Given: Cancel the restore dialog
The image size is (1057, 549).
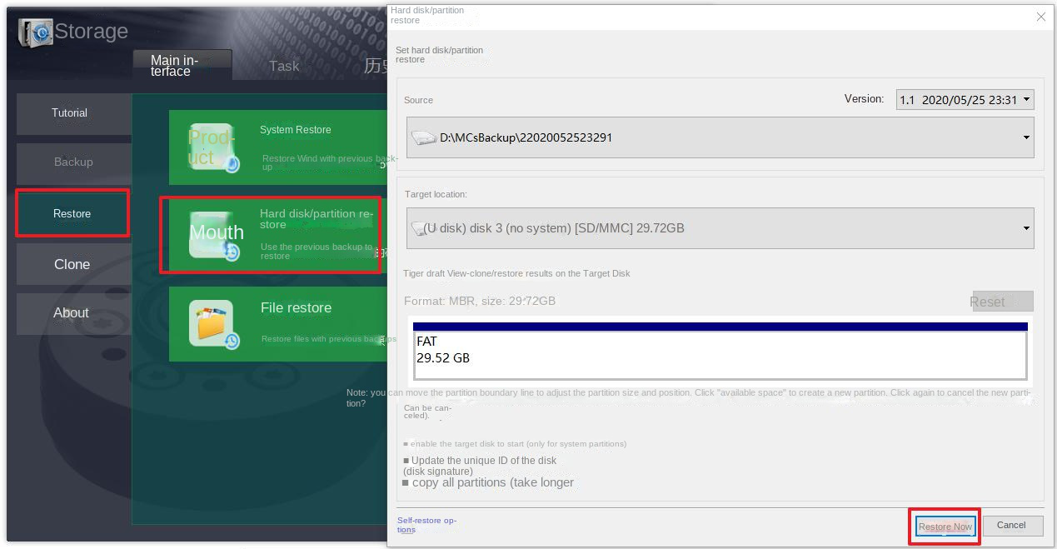Looking at the screenshot, I should (1012, 525).
